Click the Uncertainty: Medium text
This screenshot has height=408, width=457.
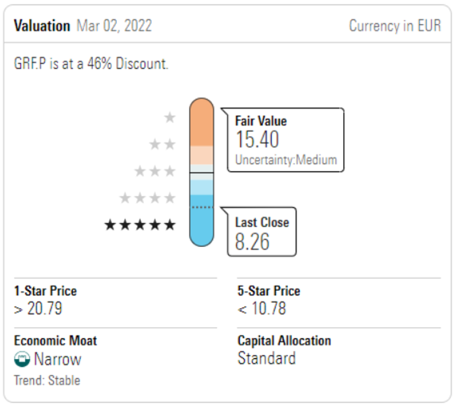[x=286, y=160]
